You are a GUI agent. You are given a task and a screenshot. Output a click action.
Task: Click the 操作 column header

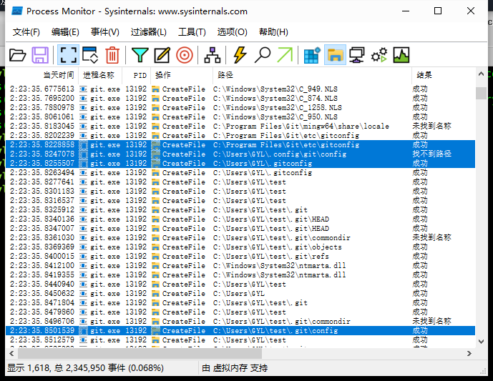point(182,75)
